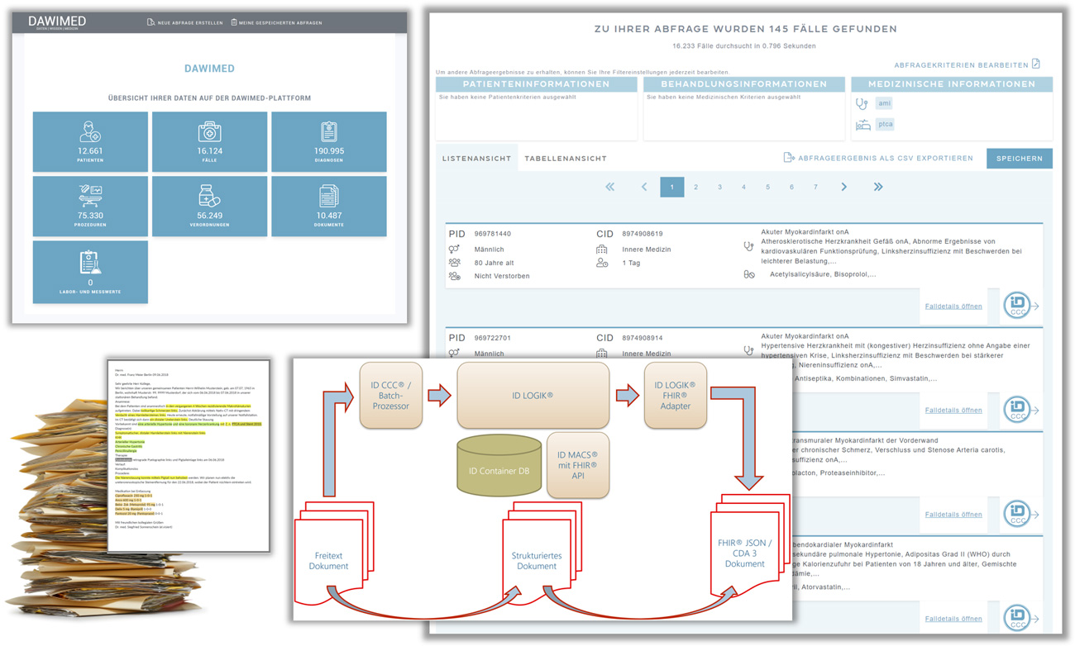Open the Prozeduren tile
The height and width of the screenshot is (646, 1075).
90,206
